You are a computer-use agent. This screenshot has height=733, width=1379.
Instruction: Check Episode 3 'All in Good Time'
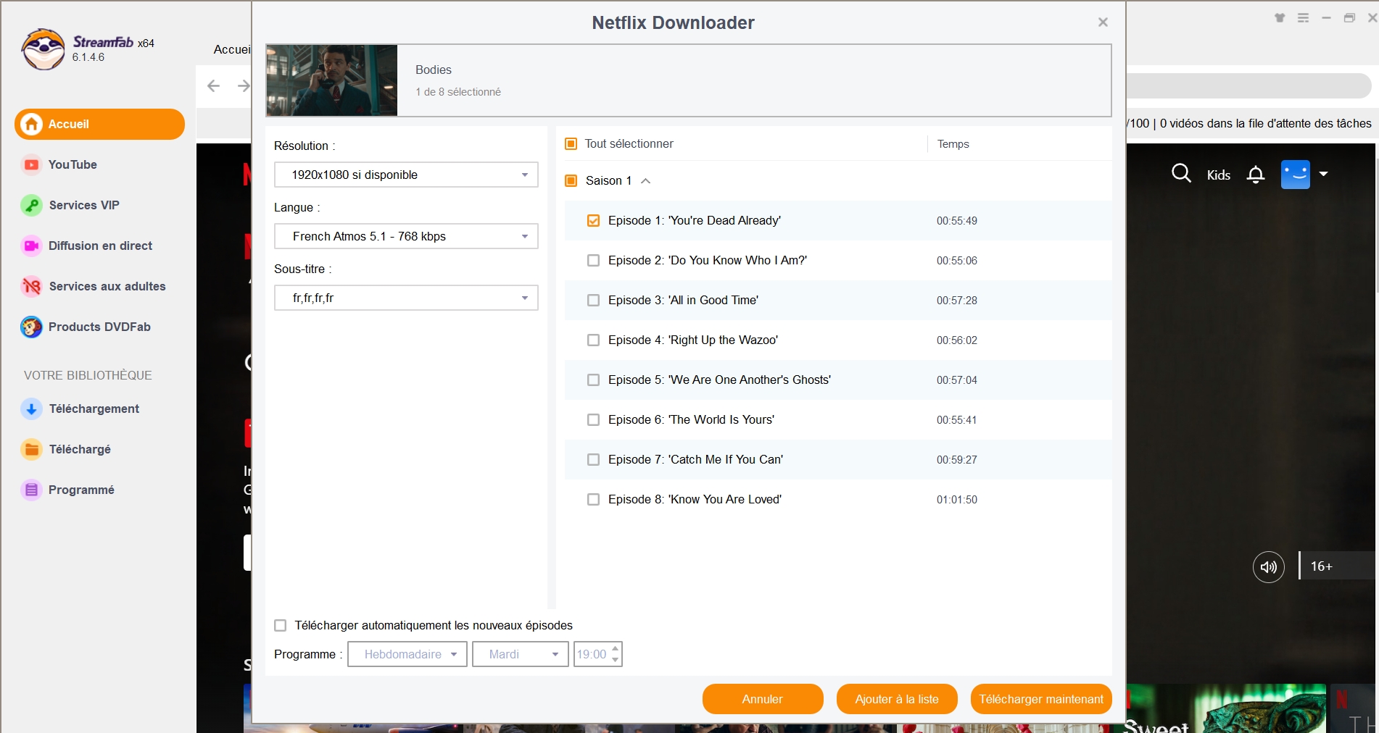pos(593,300)
